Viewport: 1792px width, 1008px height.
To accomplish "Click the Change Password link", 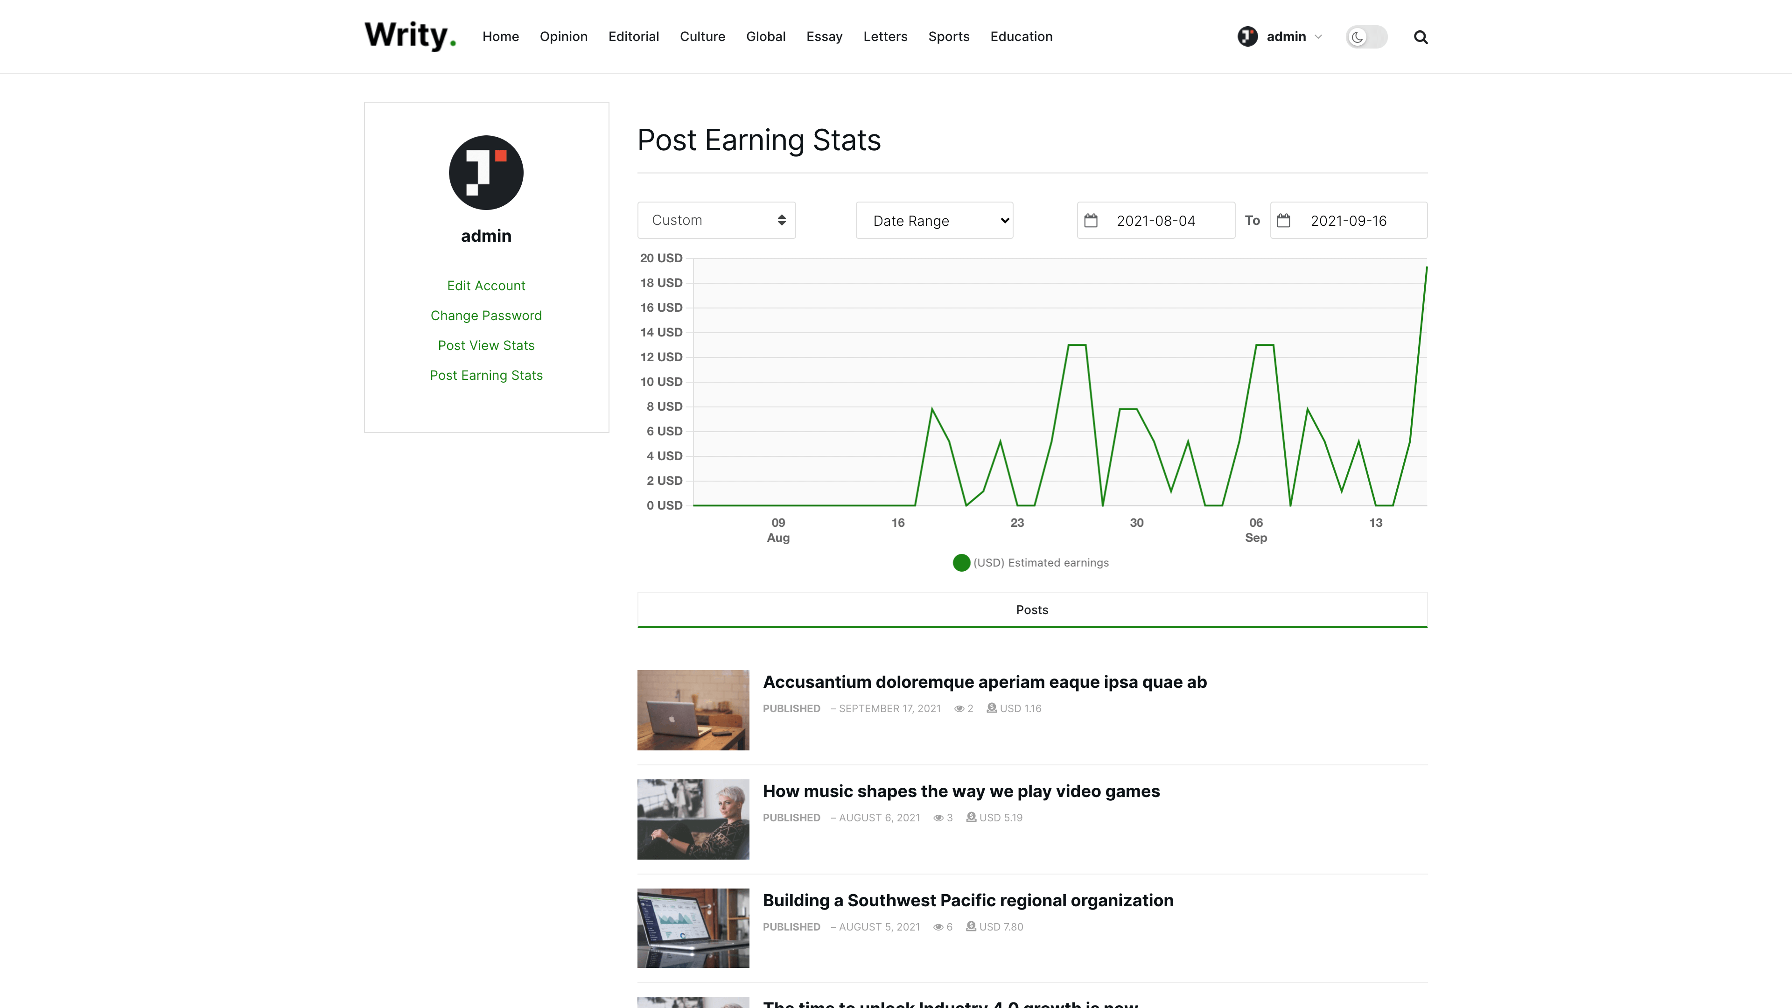I will pyautogui.click(x=485, y=315).
